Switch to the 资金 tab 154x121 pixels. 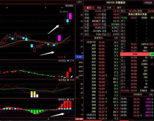(x=99, y=8)
